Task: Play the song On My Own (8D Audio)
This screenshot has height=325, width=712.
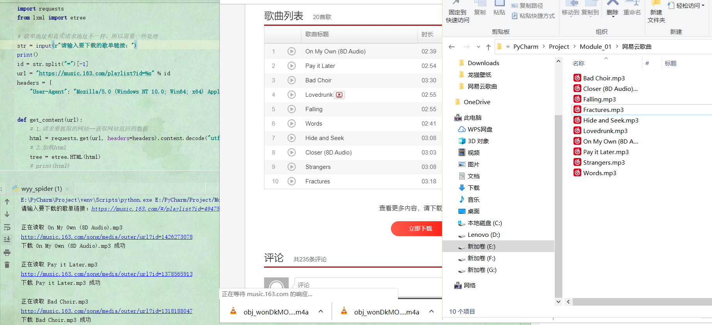Action: pyautogui.click(x=291, y=52)
